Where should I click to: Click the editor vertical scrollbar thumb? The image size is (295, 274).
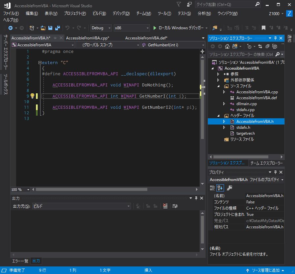click(203, 100)
